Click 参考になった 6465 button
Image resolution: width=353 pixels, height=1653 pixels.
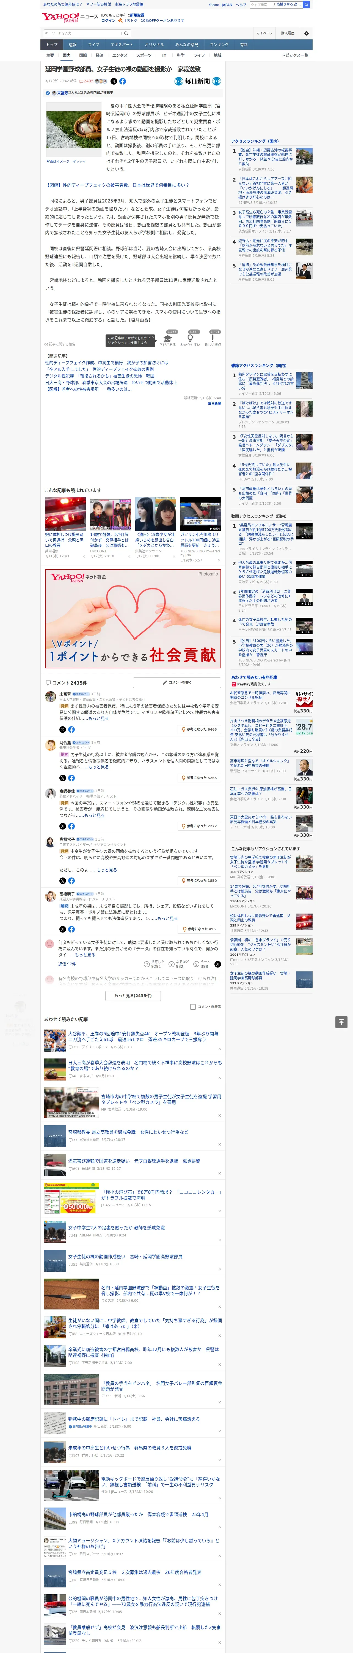click(x=199, y=729)
